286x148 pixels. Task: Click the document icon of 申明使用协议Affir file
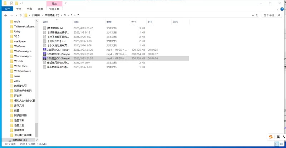tap(44, 63)
